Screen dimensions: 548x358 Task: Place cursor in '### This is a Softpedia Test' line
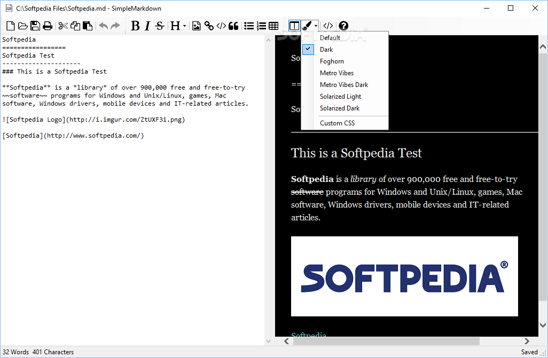[54, 71]
